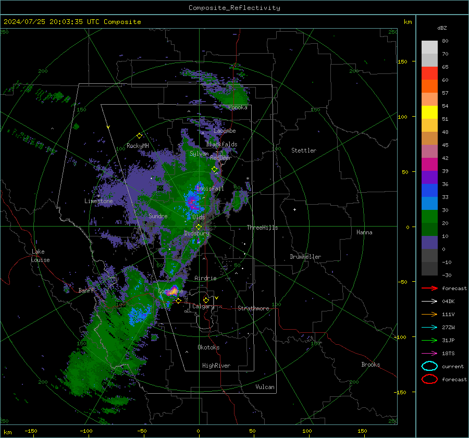469x438 pixels.
Task: Click the Vulcan label
Action: tap(265, 387)
